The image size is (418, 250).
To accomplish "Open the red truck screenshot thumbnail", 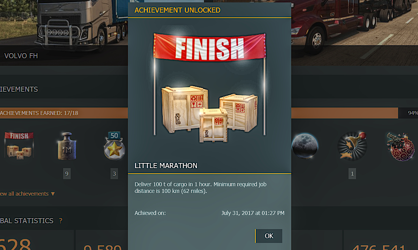I will (x=354, y=33).
